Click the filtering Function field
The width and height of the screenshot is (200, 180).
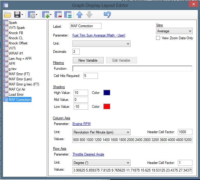pyautogui.click(x=132, y=69)
